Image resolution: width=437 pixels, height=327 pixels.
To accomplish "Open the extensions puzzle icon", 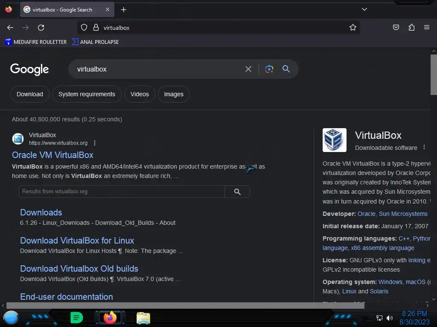I will [411, 28].
